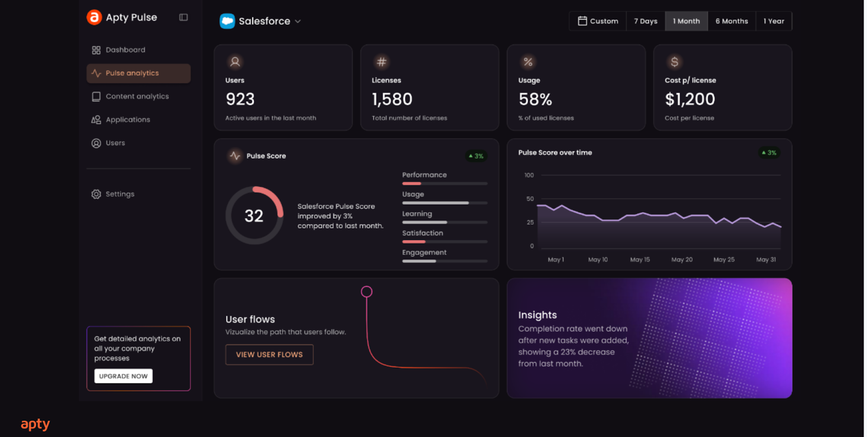The width and height of the screenshot is (867, 437).
Task: Click the Settings gear icon
Action: pyautogui.click(x=96, y=194)
